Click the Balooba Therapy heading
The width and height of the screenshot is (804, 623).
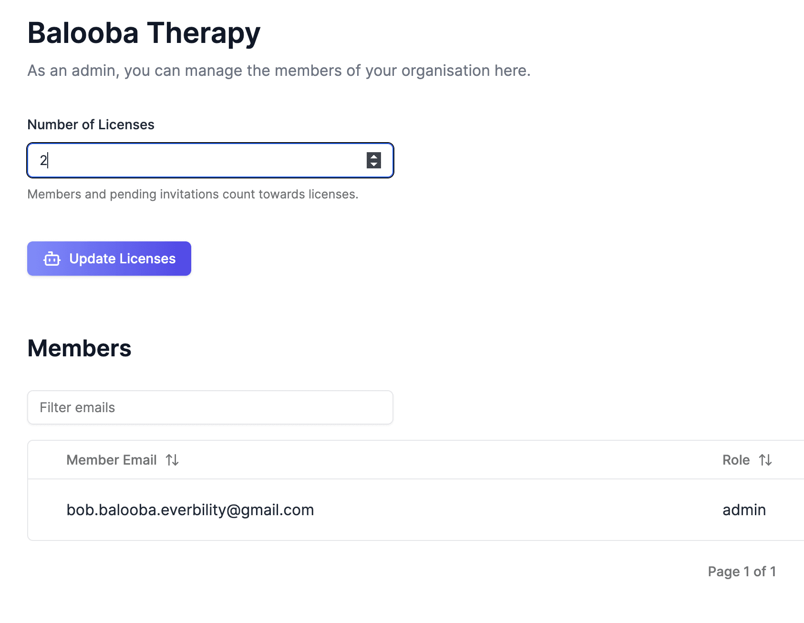point(144,33)
